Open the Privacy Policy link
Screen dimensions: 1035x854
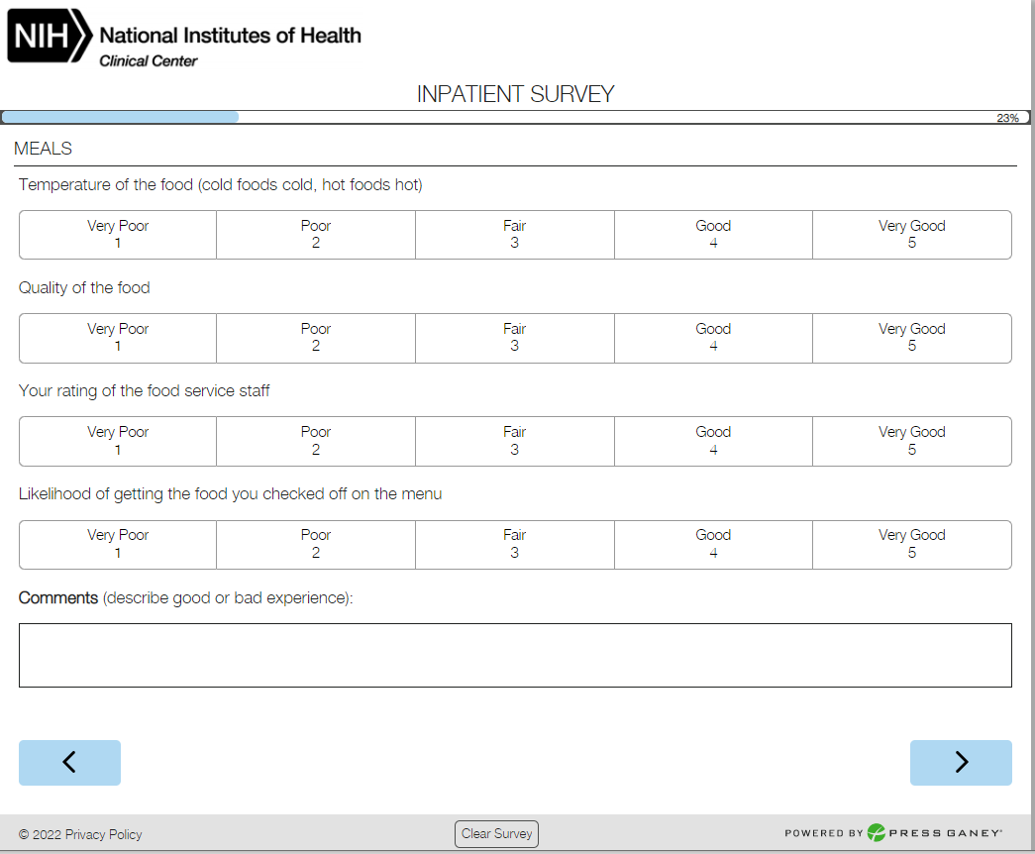[103, 834]
